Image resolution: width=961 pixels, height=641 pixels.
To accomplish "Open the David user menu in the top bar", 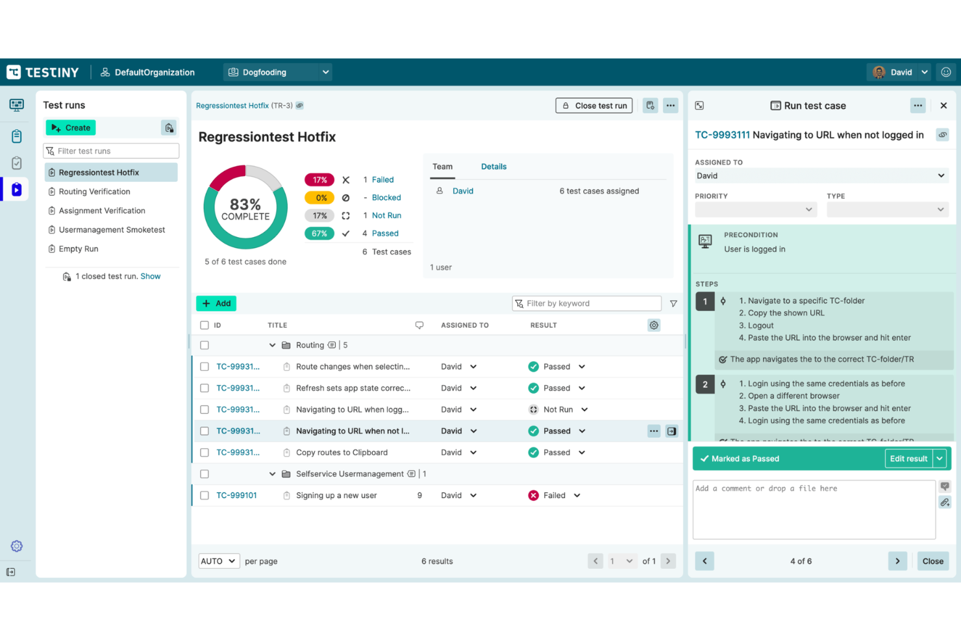I will [899, 72].
